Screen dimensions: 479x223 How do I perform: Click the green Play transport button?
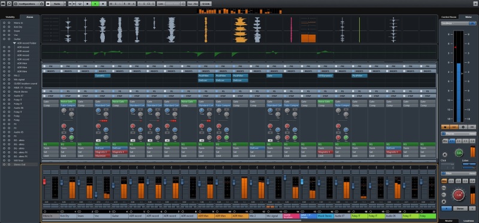(95, 4)
